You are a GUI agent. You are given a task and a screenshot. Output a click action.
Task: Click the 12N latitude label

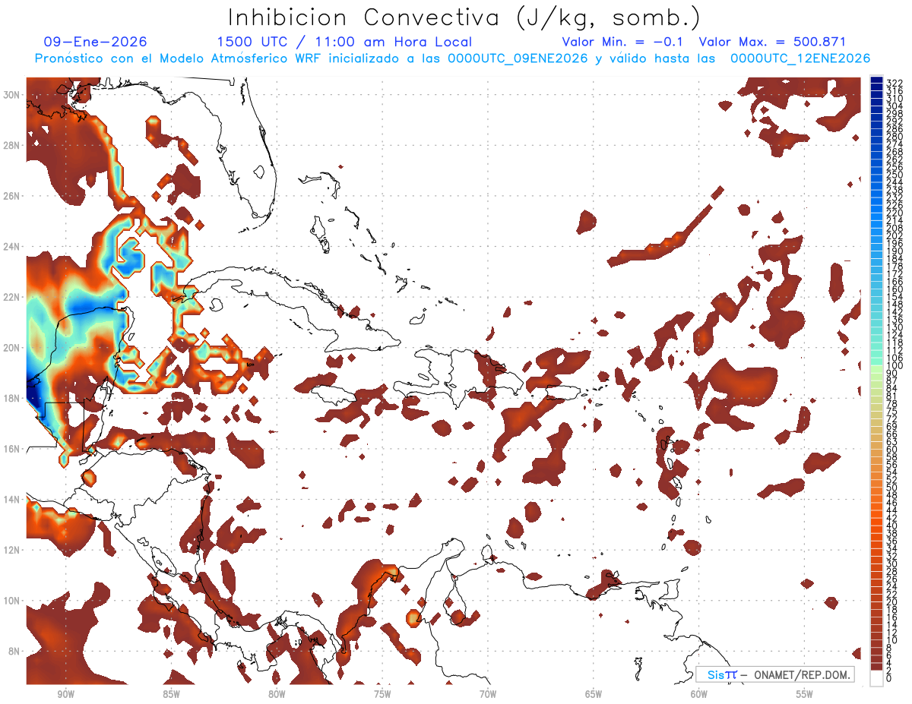click(x=12, y=549)
